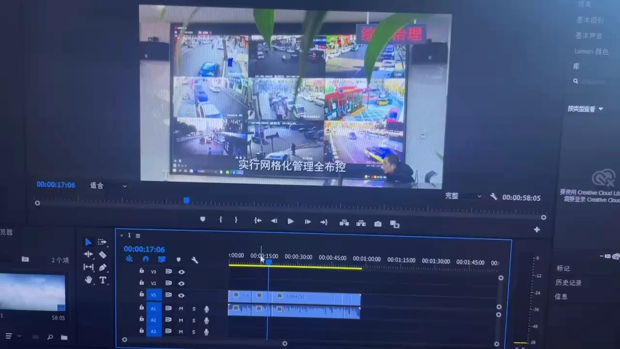This screenshot has height=349, width=620.
Task: Step forward one frame
Action: (308, 222)
